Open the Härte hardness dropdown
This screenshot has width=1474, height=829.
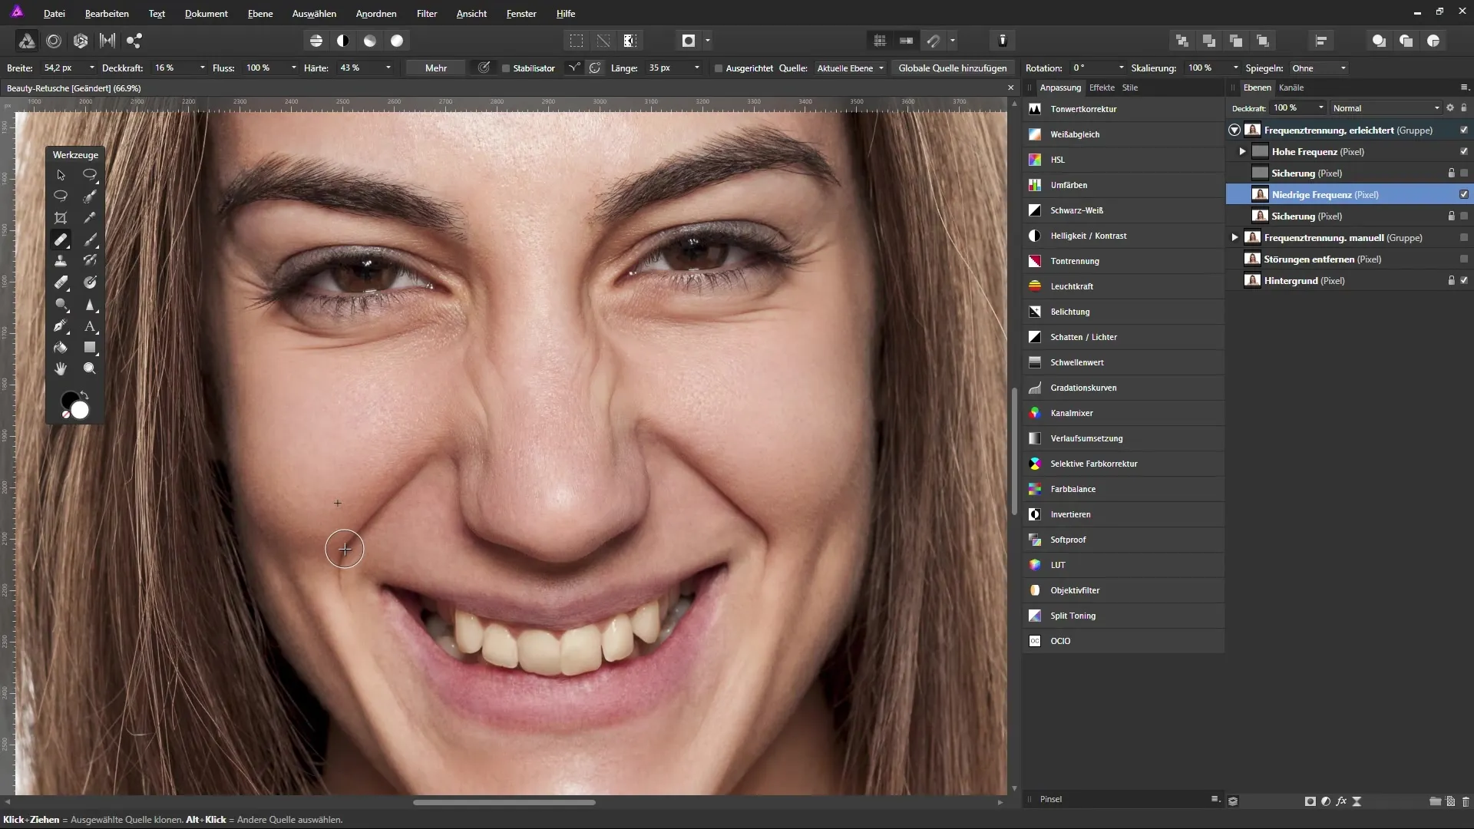[x=388, y=68]
